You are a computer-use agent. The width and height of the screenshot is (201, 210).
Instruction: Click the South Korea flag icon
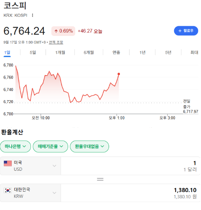[x=8, y=191]
